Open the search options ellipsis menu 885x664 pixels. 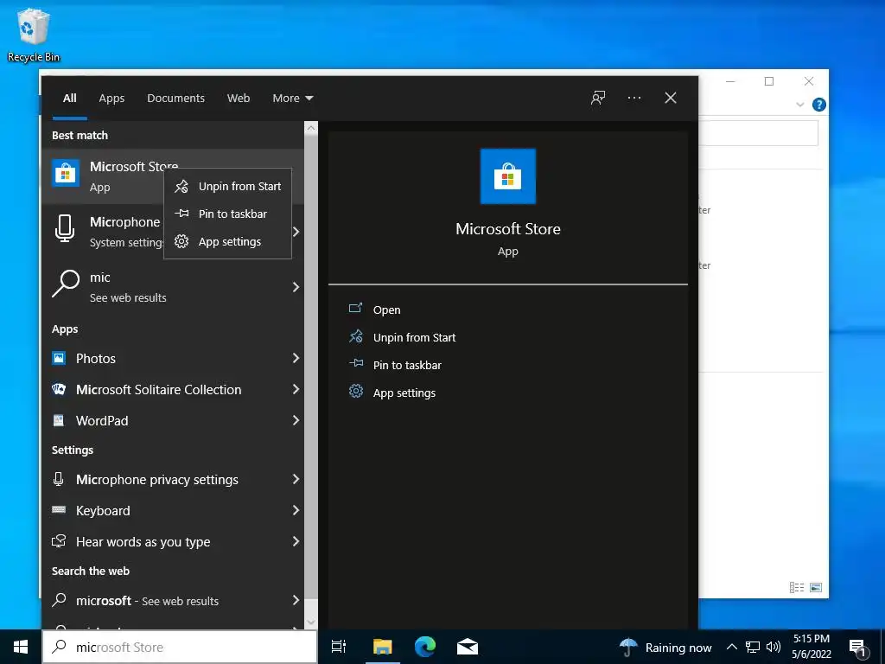(x=634, y=99)
